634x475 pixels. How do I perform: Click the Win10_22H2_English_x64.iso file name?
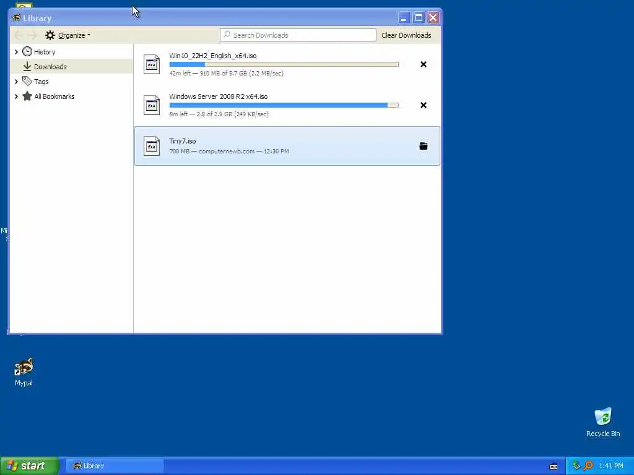point(213,56)
